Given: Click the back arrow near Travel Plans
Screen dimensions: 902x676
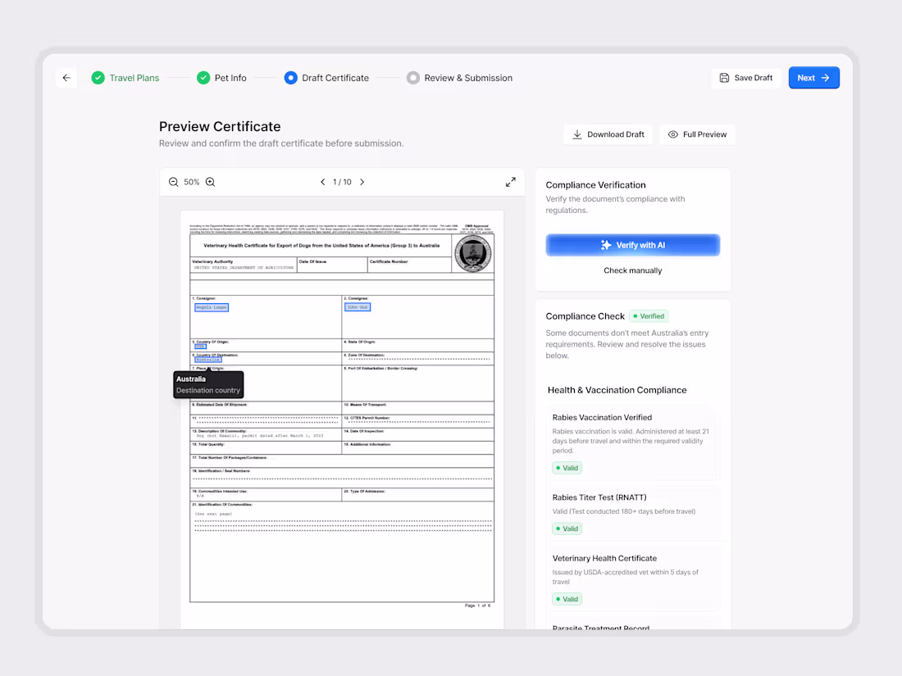Looking at the screenshot, I should coord(66,77).
